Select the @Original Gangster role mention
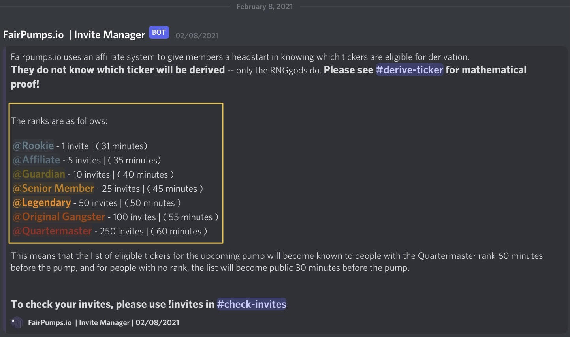 [59, 217]
